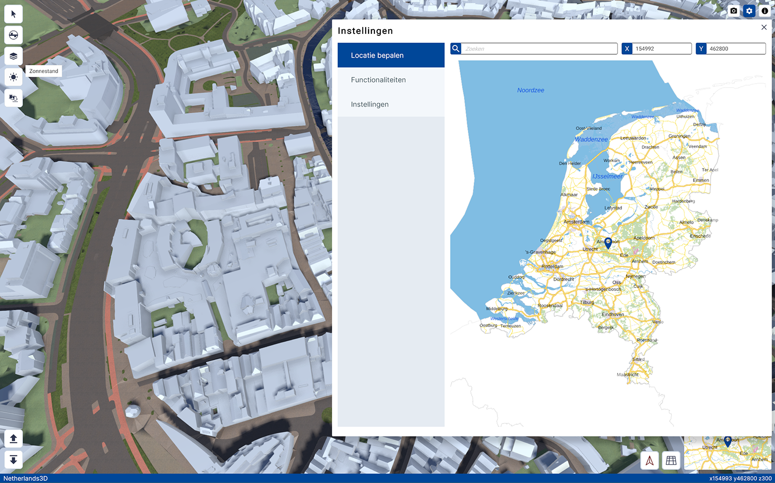Click Rotterdam label on the map
Viewport: 775px width, 483px height.
[x=552, y=267]
